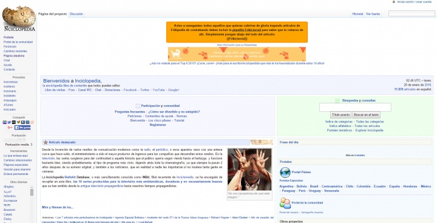Click 'Portal del Usuario' link
Viewport: 437px width, 223px height.
coord(289,213)
